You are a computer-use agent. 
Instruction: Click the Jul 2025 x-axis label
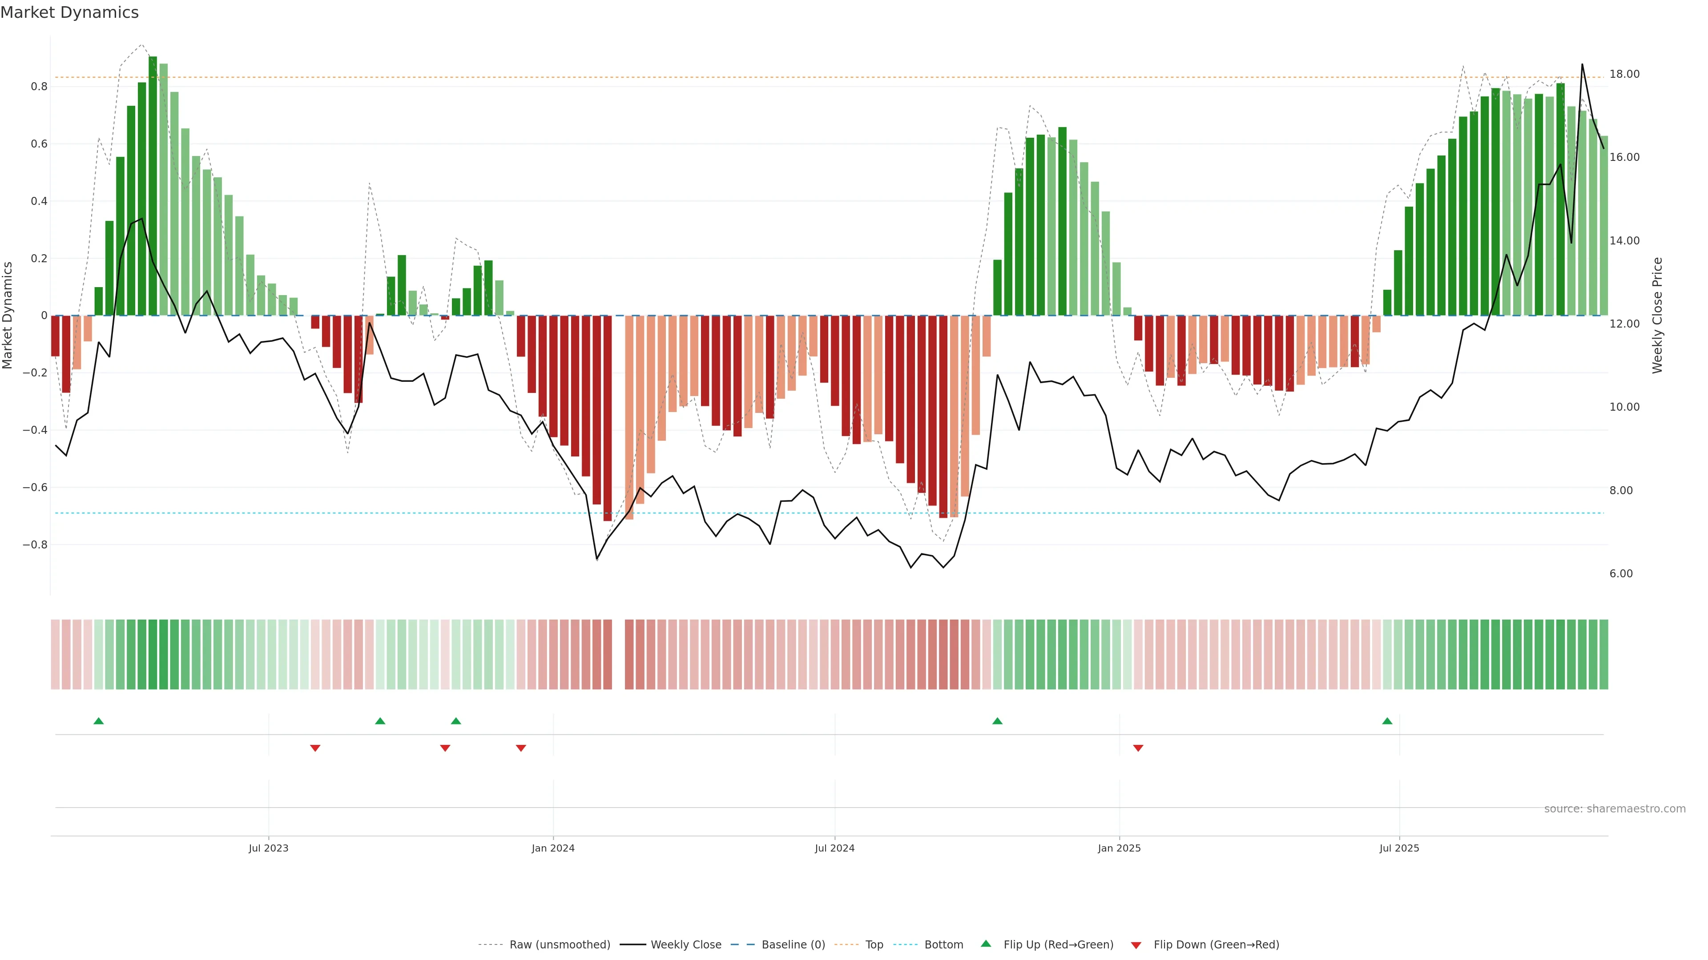[1399, 848]
